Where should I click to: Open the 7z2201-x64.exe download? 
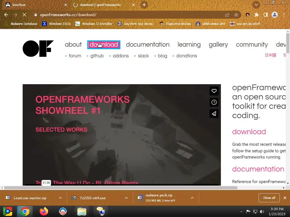point(93,198)
